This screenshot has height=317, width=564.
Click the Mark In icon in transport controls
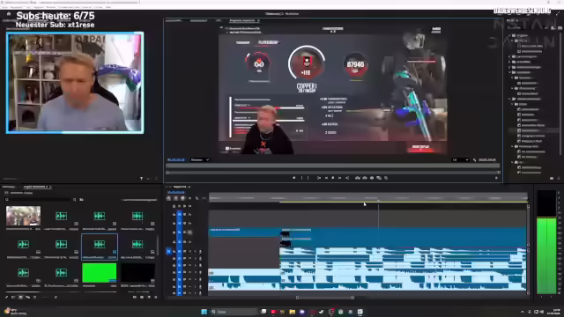coord(301,178)
